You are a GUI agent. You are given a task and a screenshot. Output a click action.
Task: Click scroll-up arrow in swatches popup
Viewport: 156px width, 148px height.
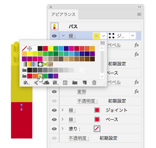pyautogui.click(x=102, y=48)
